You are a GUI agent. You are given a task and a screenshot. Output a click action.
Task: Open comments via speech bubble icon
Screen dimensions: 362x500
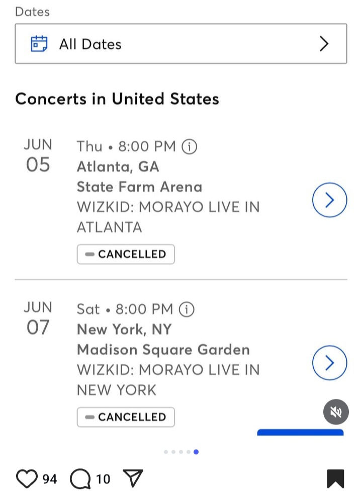tap(80, 479)
